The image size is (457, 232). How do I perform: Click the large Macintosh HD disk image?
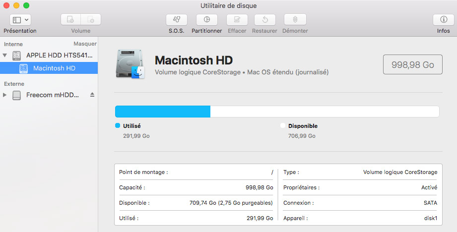pos(130,64)
